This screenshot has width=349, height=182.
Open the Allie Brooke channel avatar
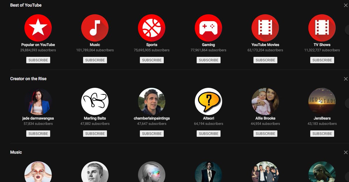[x=265, y=102]
